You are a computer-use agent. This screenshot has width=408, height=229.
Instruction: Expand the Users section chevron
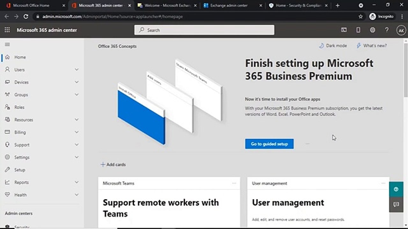76,70
